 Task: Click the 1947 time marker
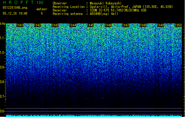126,25
